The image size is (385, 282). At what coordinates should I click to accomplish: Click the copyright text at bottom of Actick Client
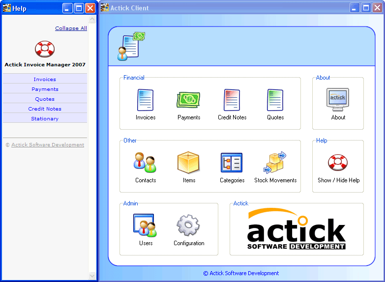(241, 273)
